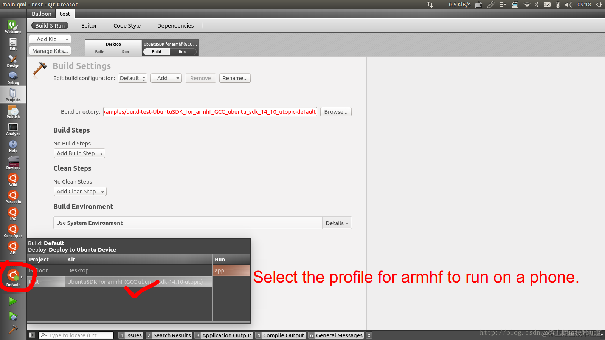Expand Build Environment Details

(337, 223)
